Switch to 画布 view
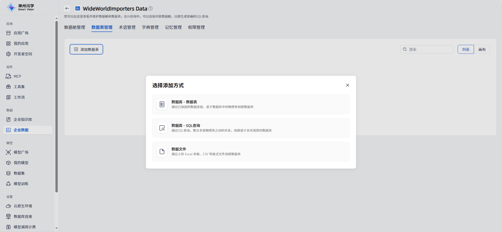502x232 pixels. (482, 49)
